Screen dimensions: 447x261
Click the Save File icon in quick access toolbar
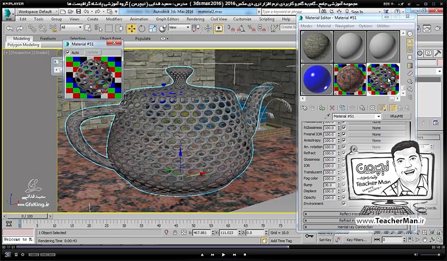pyautogui.click(x=78, y=11)
